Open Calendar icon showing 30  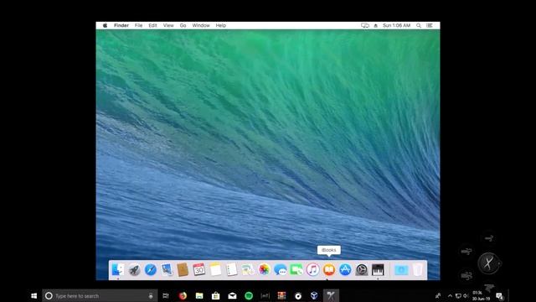[199, 270]
